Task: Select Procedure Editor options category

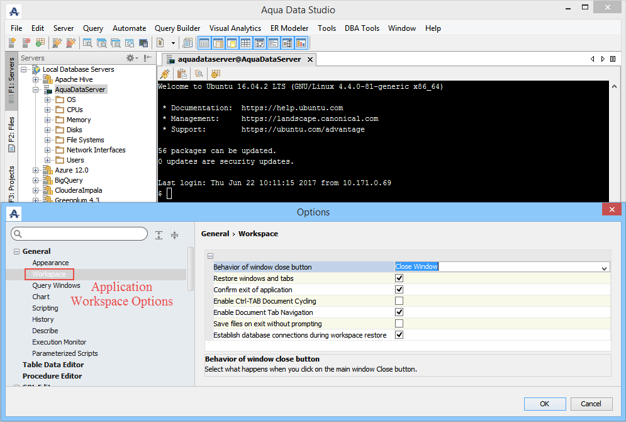Action: click(52, 376)
